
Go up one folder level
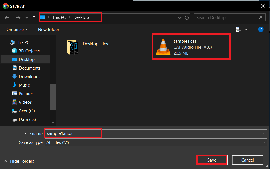tap(34, 17)
